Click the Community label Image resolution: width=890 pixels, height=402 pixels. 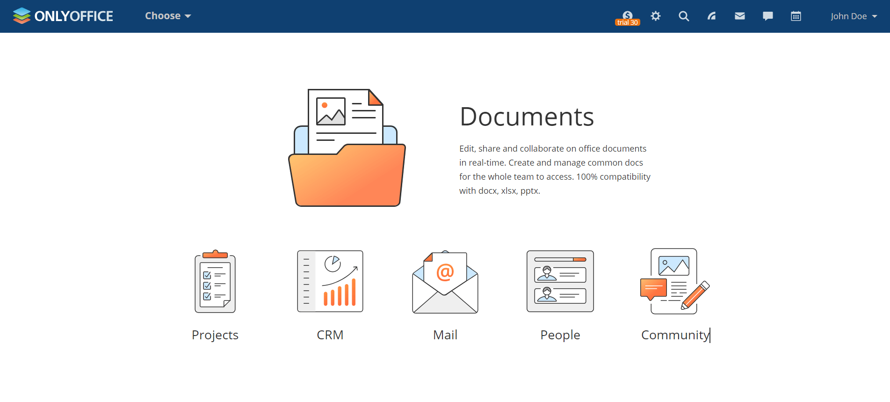[675, 335]
